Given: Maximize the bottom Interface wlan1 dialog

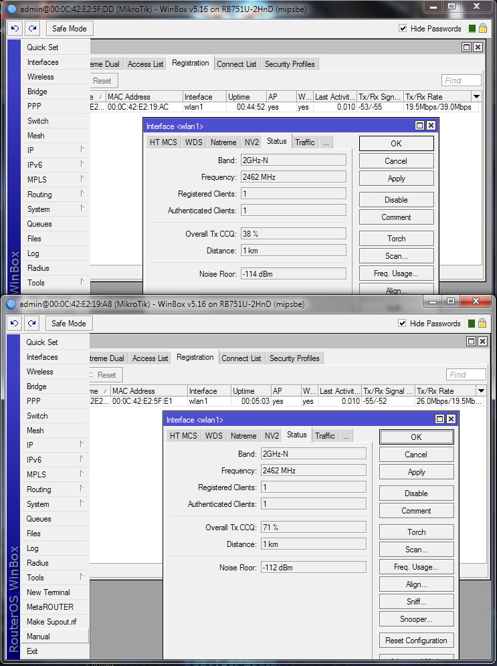Looking at the screenshot, I should pos(440,419).
